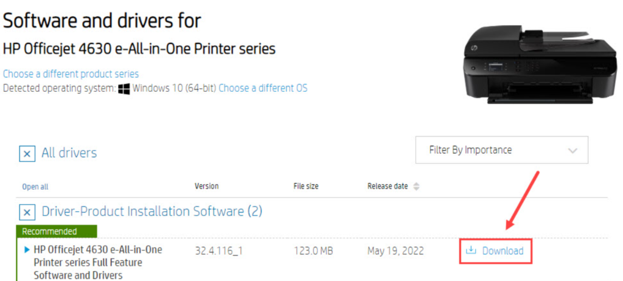
Task: Click the File size column header
Action: (305, 186)
